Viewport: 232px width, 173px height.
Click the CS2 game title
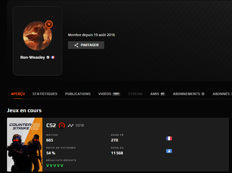(x=51, y=125)
